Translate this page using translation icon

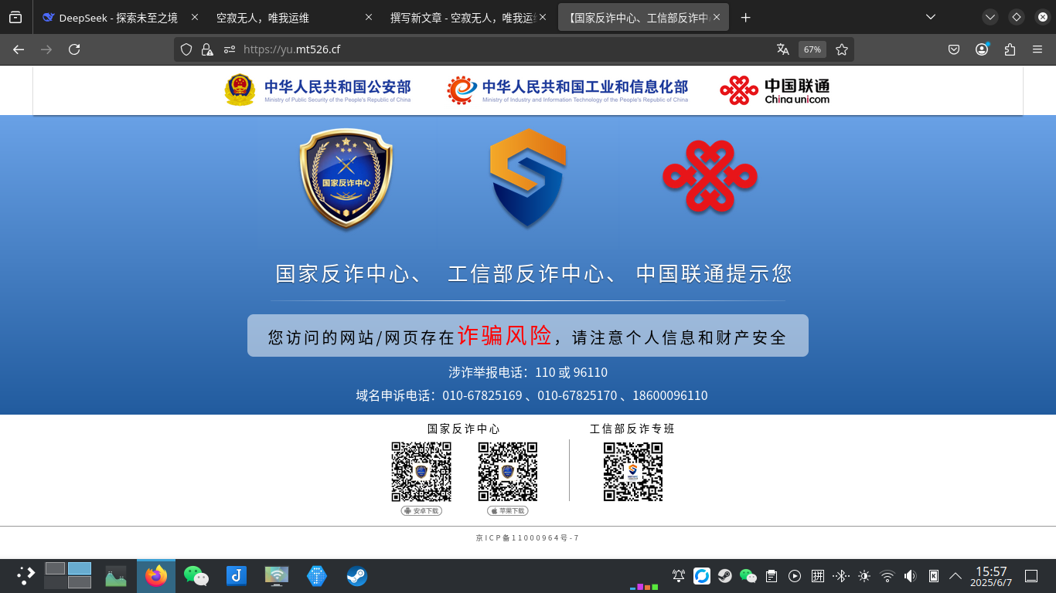[x=783, y=49]
